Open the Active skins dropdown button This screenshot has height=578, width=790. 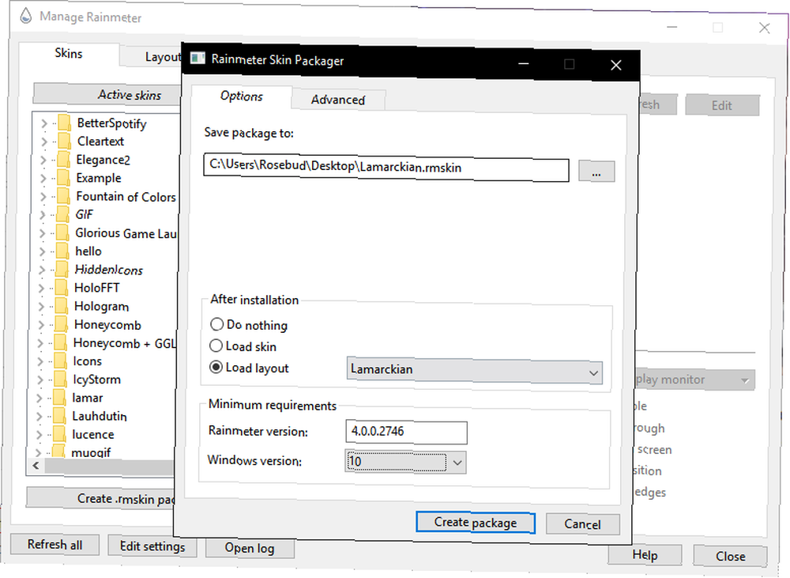(107, 94)
